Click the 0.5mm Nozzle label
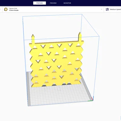 point(14,10)
